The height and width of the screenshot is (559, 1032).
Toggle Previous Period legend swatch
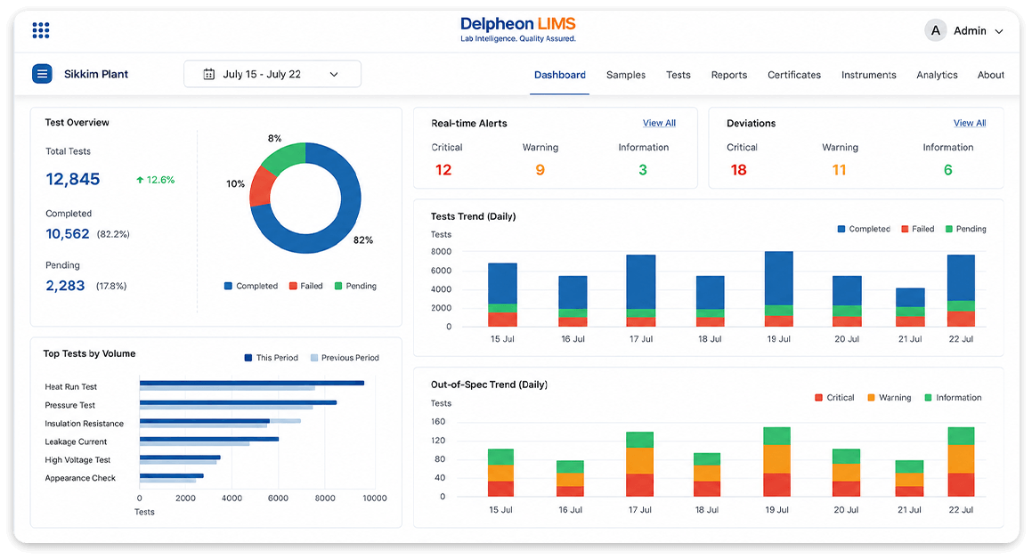tap(314, 358)
